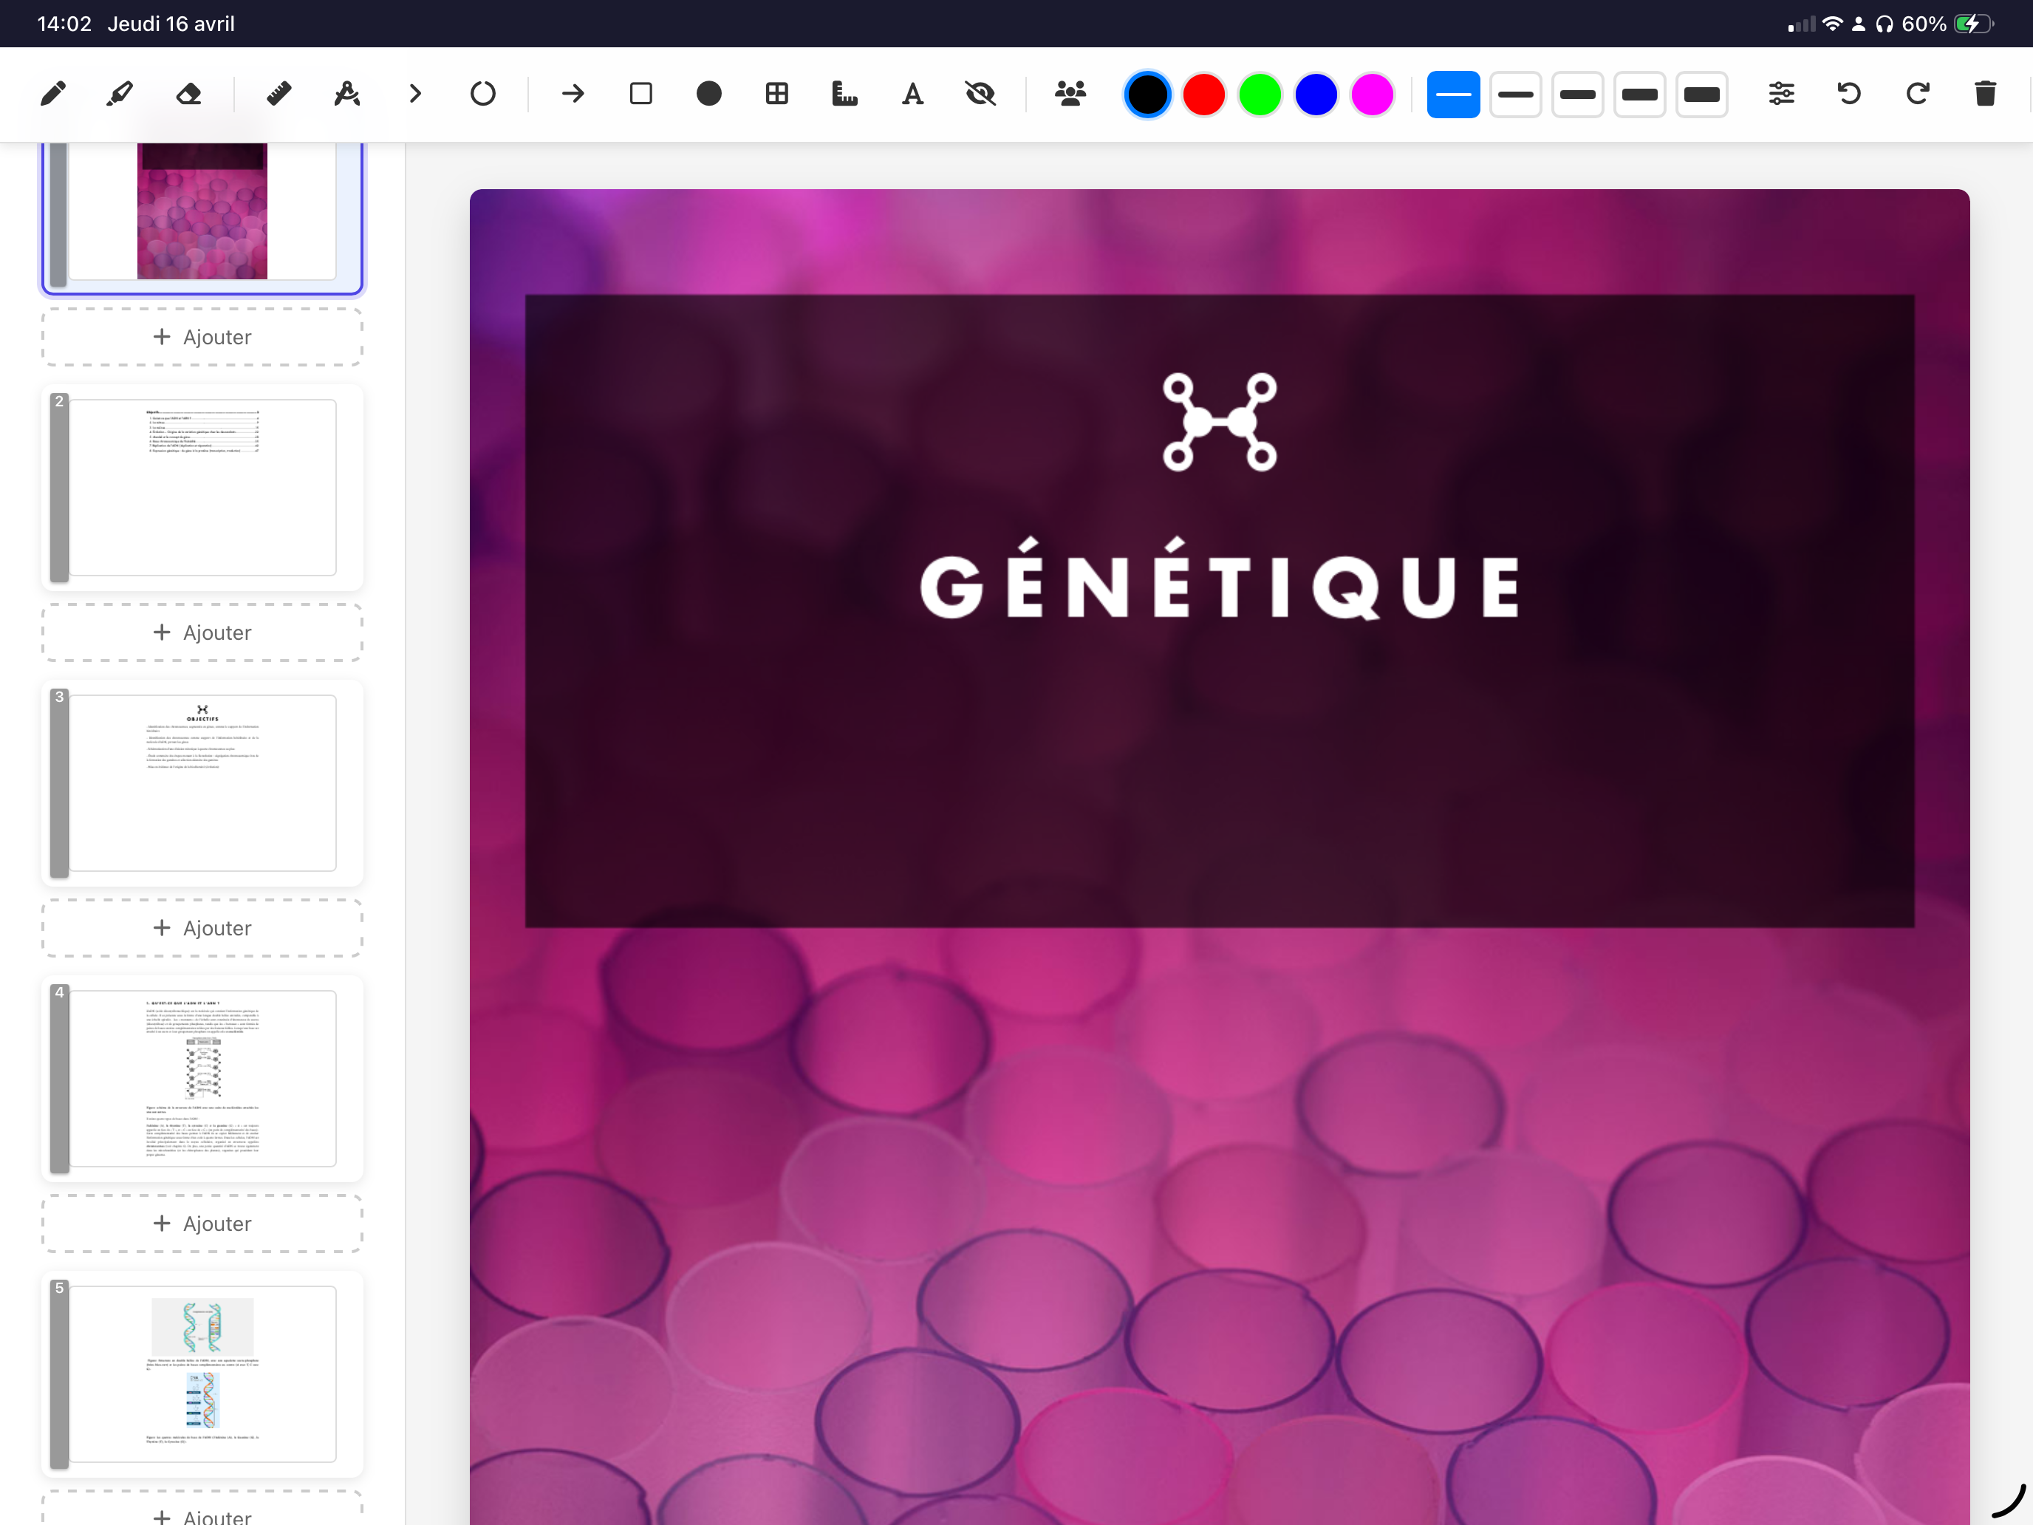Tap the headphones icon in status bar
The width and height of the screenshot is (2033, 1525).
point(1885,24)
